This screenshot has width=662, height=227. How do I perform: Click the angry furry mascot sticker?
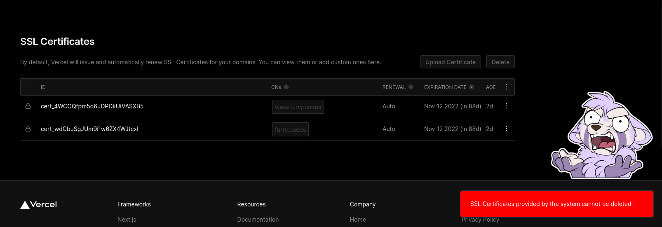[x=602, y=136]
